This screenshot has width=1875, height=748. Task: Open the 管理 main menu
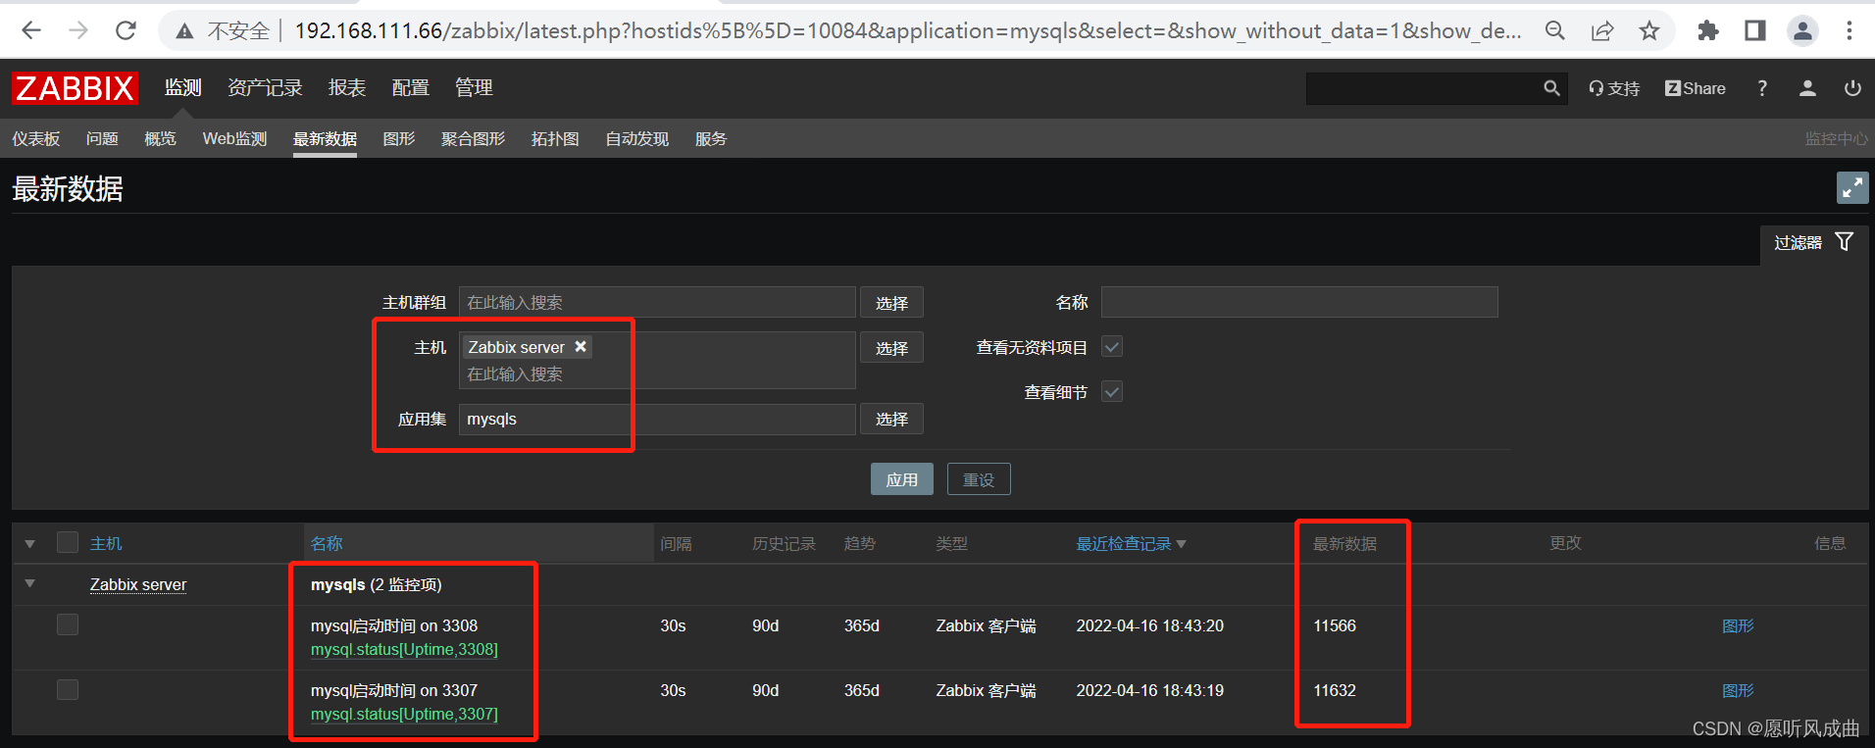click(x=474, y=88)
